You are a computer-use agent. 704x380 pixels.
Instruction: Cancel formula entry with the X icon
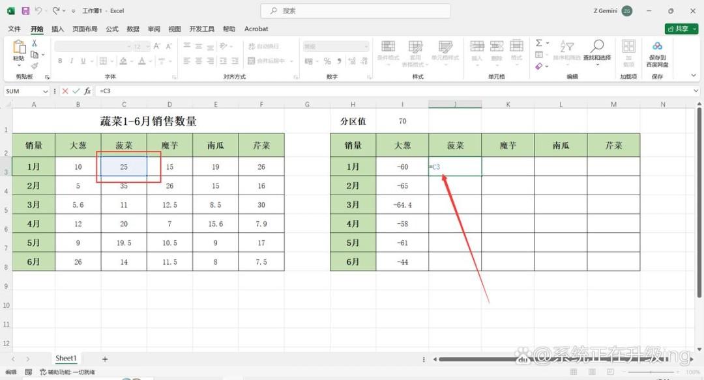point(65,91)
